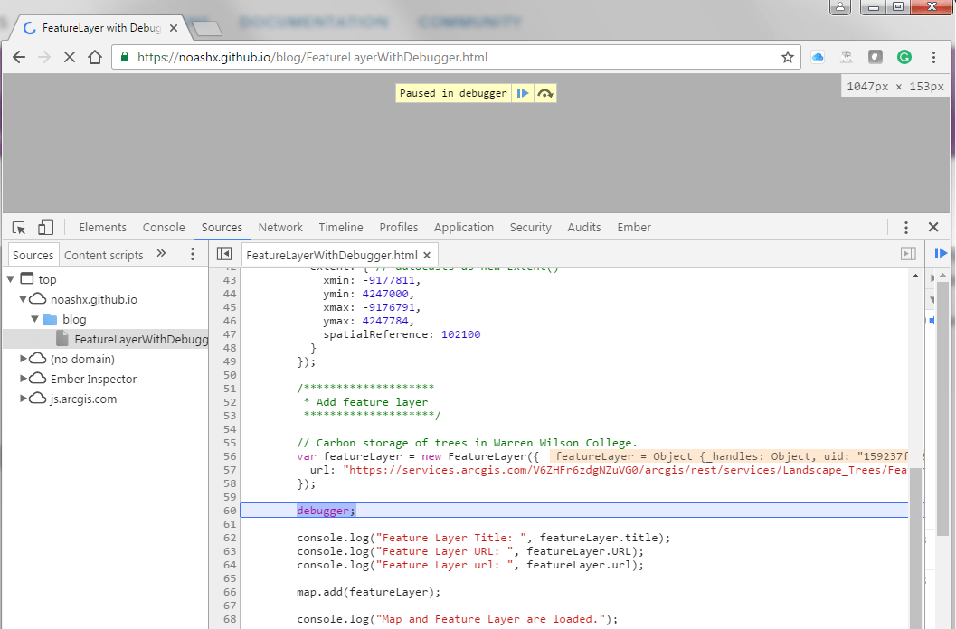Hide the navigator sidebar pane

click(x=224, y=255)
